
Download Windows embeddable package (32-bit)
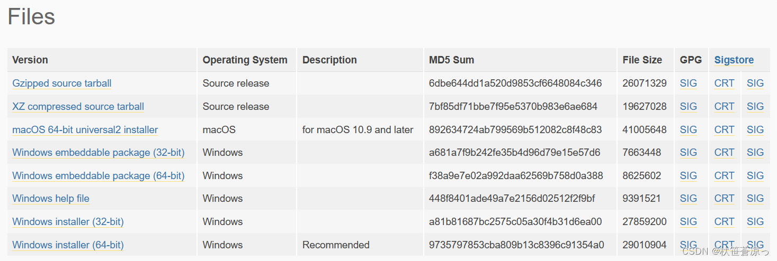[x=99, y=153]
